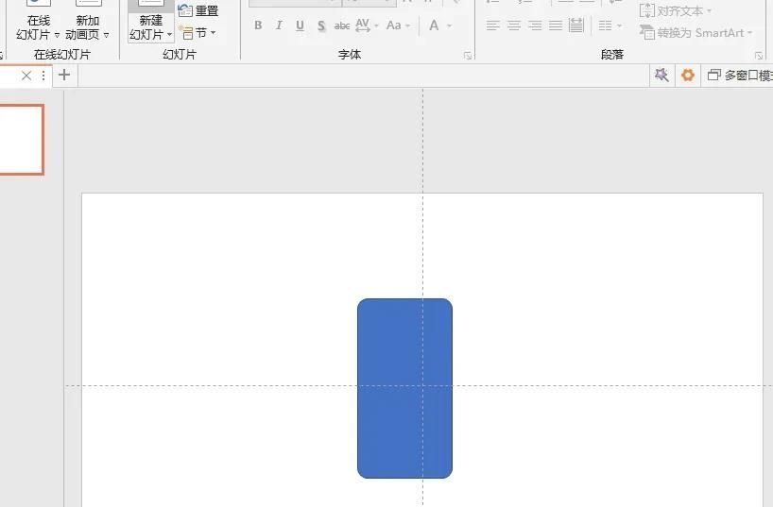This screenshot has width=773, height=507.
Task: Click the 重置 reset slide button
Action: 198,11
